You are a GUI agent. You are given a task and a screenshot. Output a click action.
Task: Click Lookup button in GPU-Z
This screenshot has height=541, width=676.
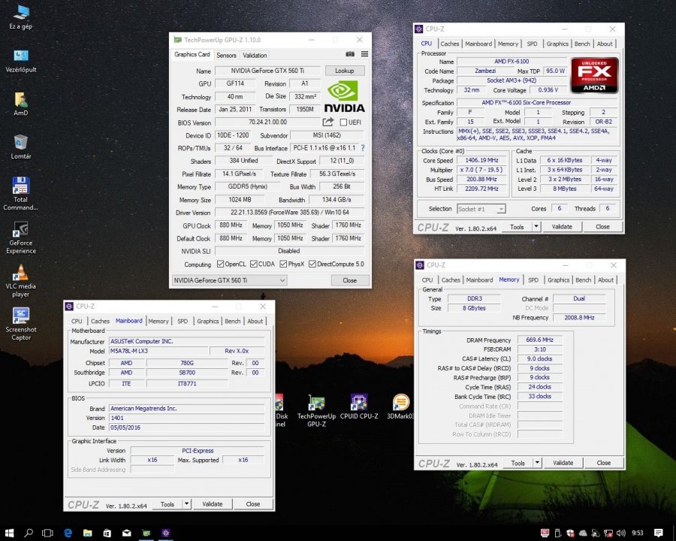tap(345, 71)
